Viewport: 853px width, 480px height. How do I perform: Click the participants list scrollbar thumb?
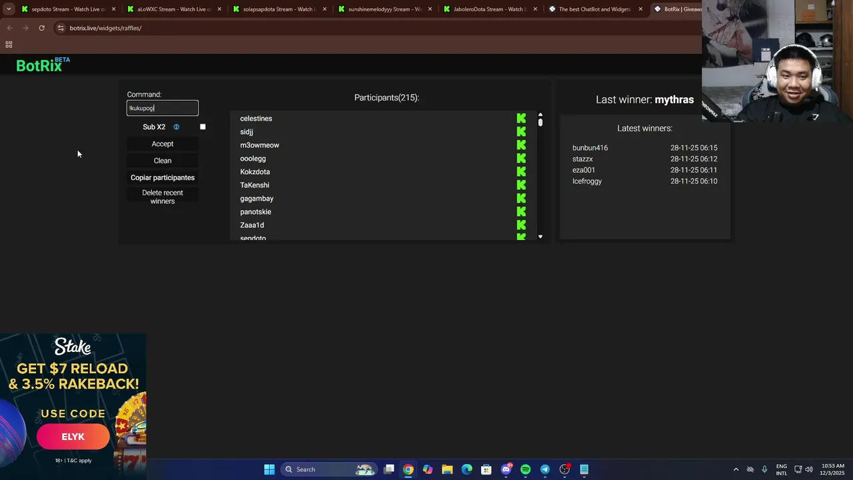pos(540,122)
